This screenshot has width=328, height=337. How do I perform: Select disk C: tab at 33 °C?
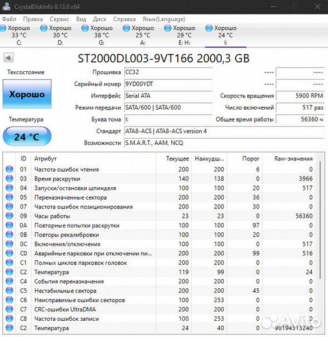[19, 35]
